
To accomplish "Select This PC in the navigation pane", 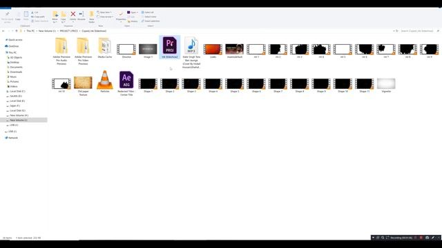I will coord(11,52).
